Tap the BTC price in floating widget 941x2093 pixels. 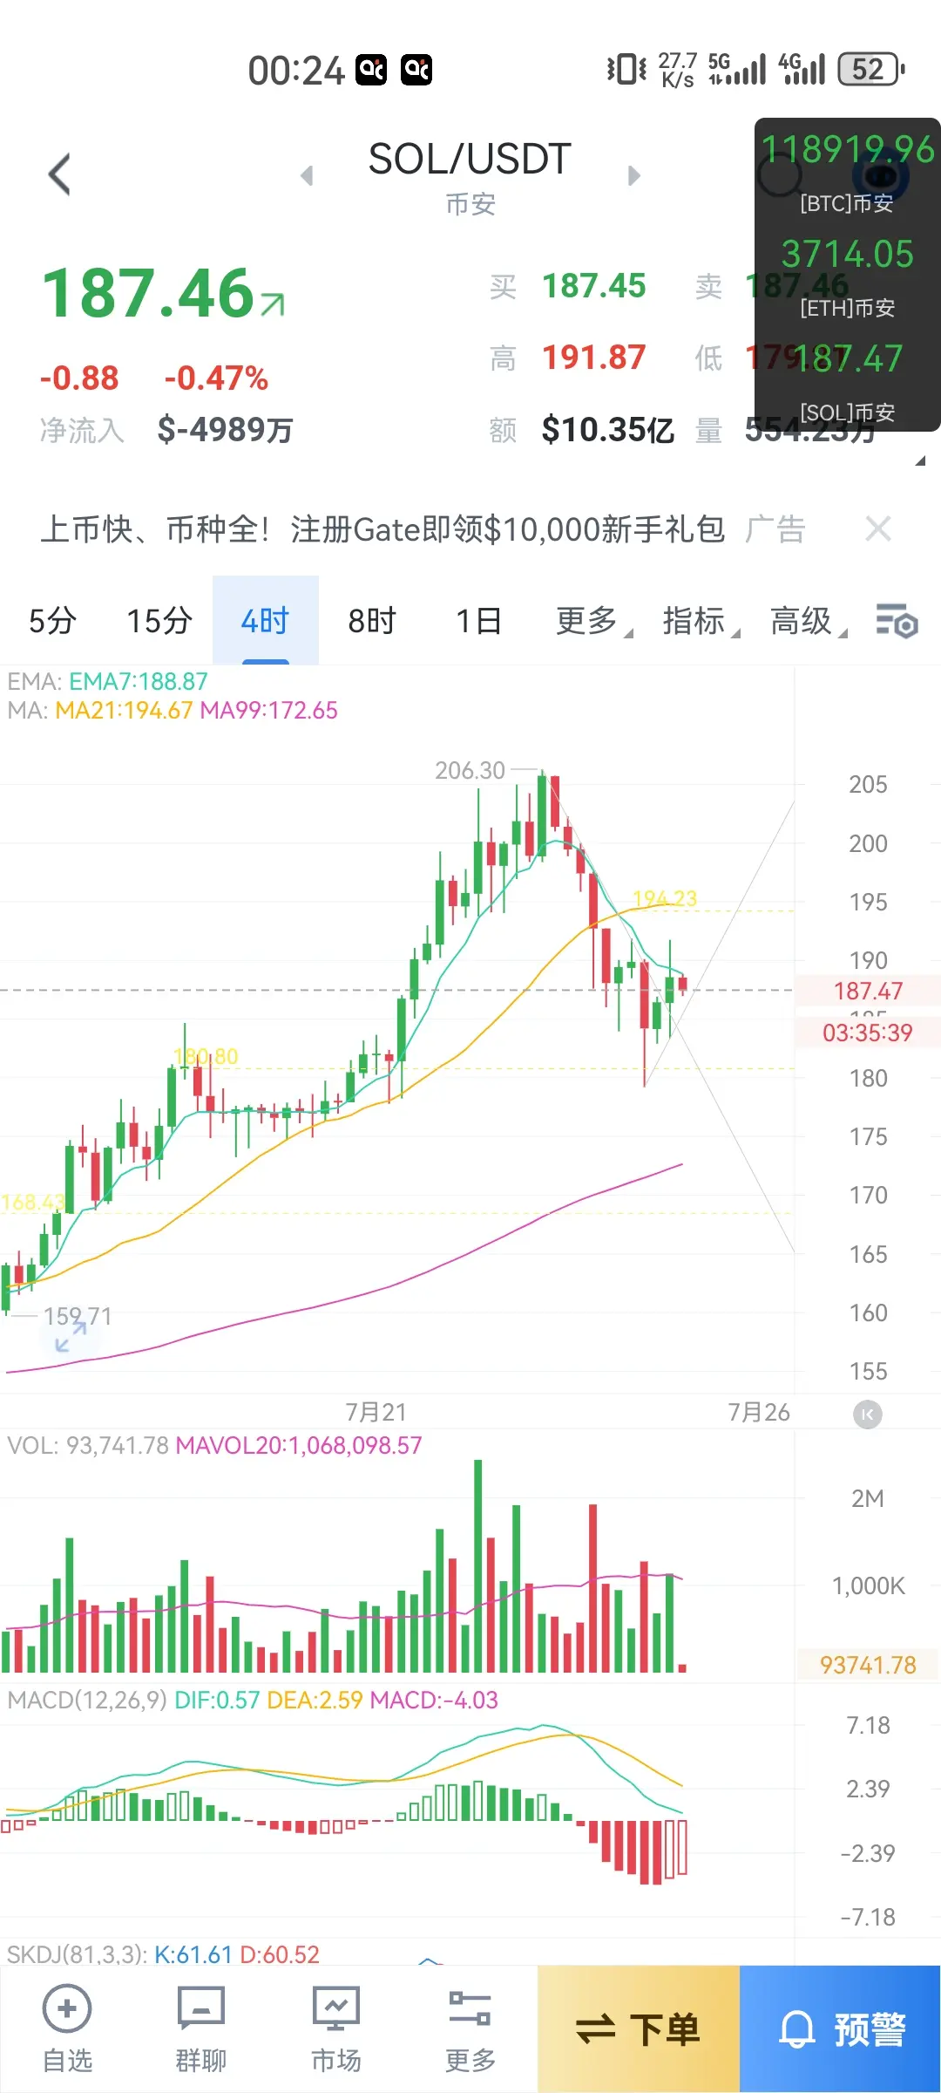[848, 149]
